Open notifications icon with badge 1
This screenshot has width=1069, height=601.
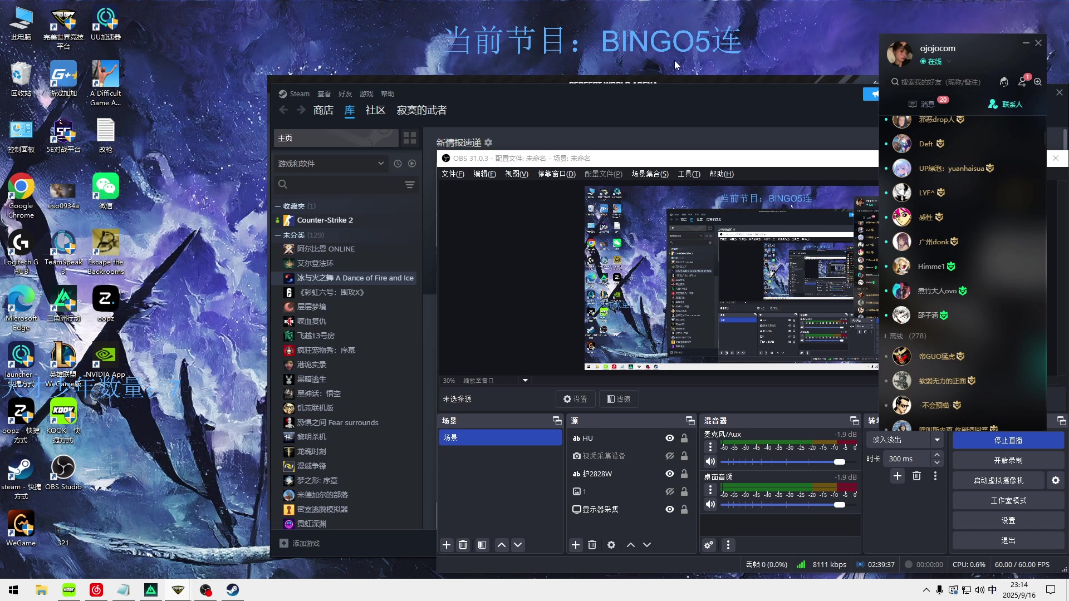1022,82
